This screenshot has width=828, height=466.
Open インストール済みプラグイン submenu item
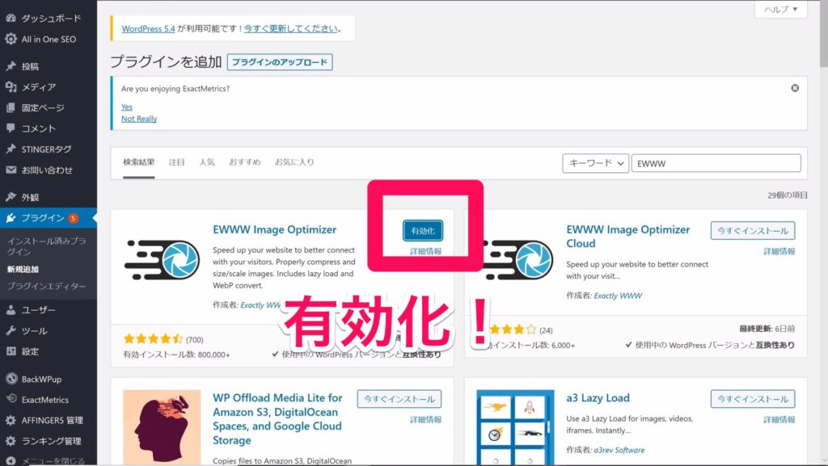(x=46, y=246)
